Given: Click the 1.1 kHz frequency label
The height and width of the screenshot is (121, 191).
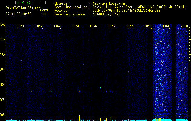Looking at the screenshot, I should coord(2,39).
